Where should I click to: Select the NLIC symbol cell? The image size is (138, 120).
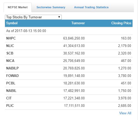coord(10,46)
